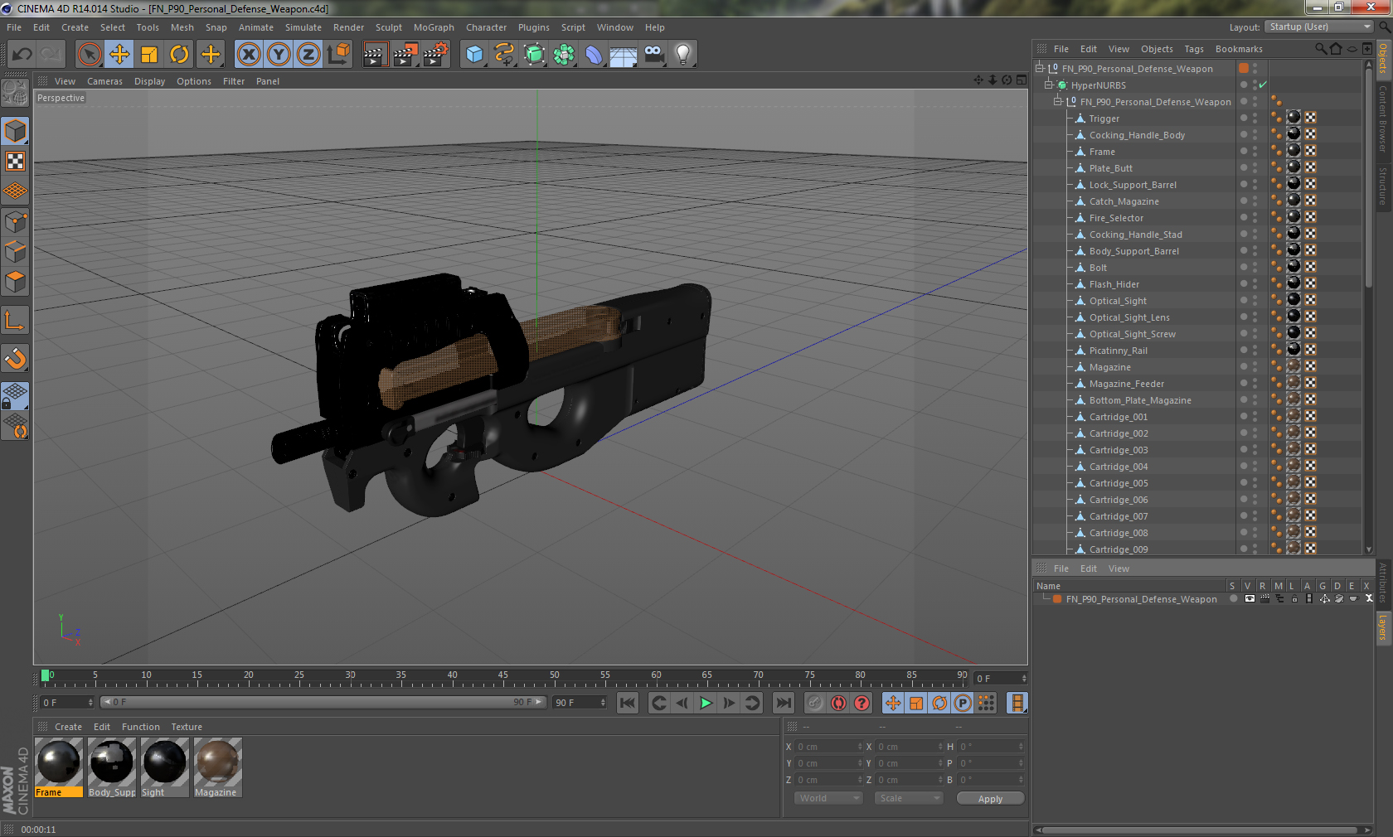
Task: Open the Sculpt menu
Action: point(389,27)
